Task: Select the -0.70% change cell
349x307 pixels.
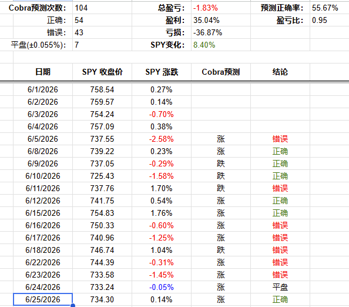Action: tap(162, 114)
